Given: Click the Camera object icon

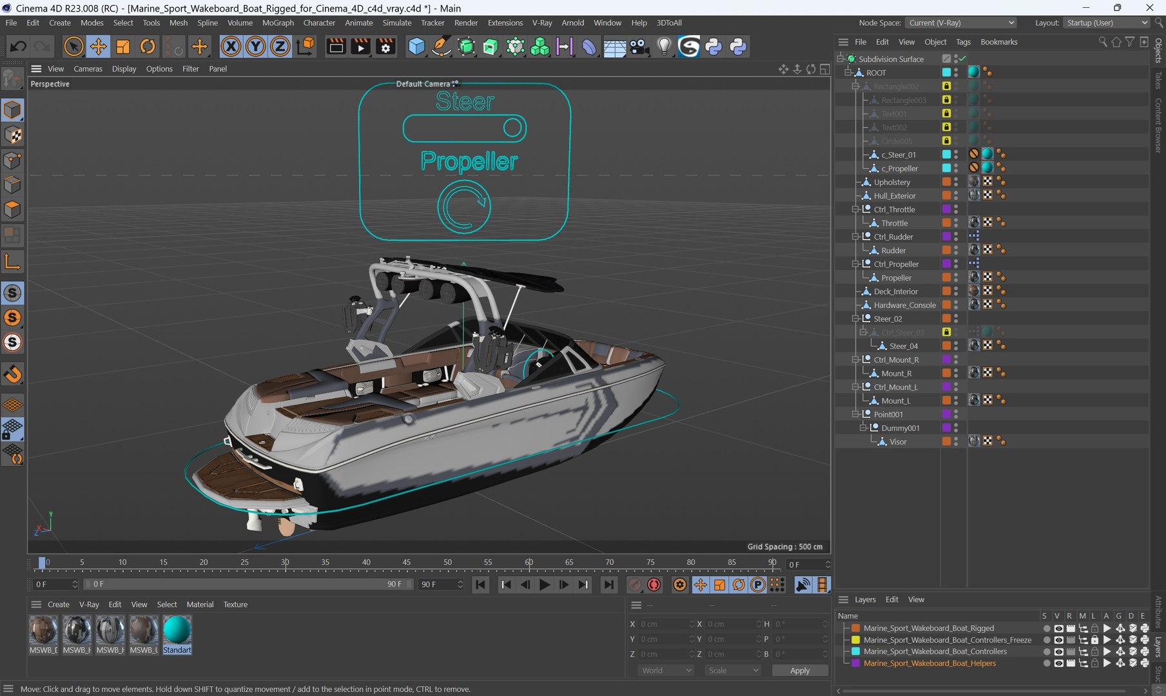Looking at the screenshot, I should click(638, 46).
